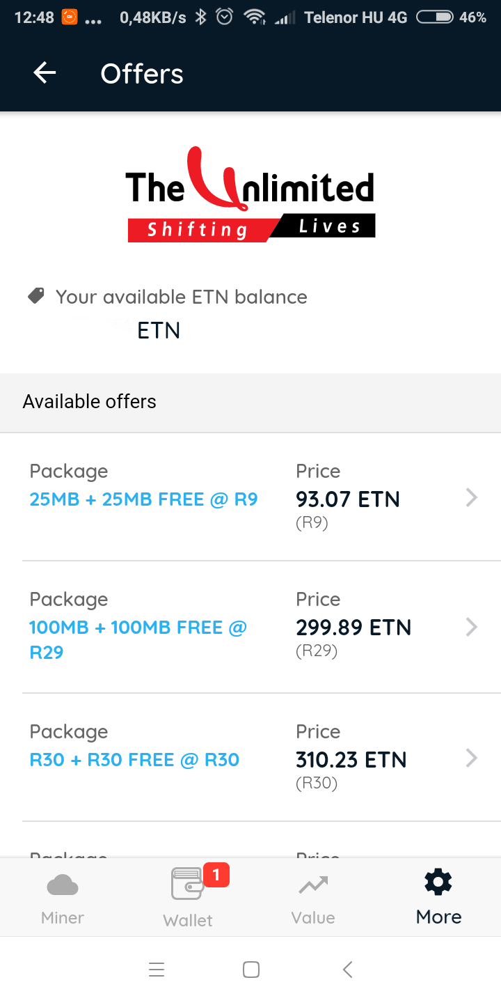501x1003 pixels.
Task: Tap the price tag balance icon
Action: tap(36, 296)
